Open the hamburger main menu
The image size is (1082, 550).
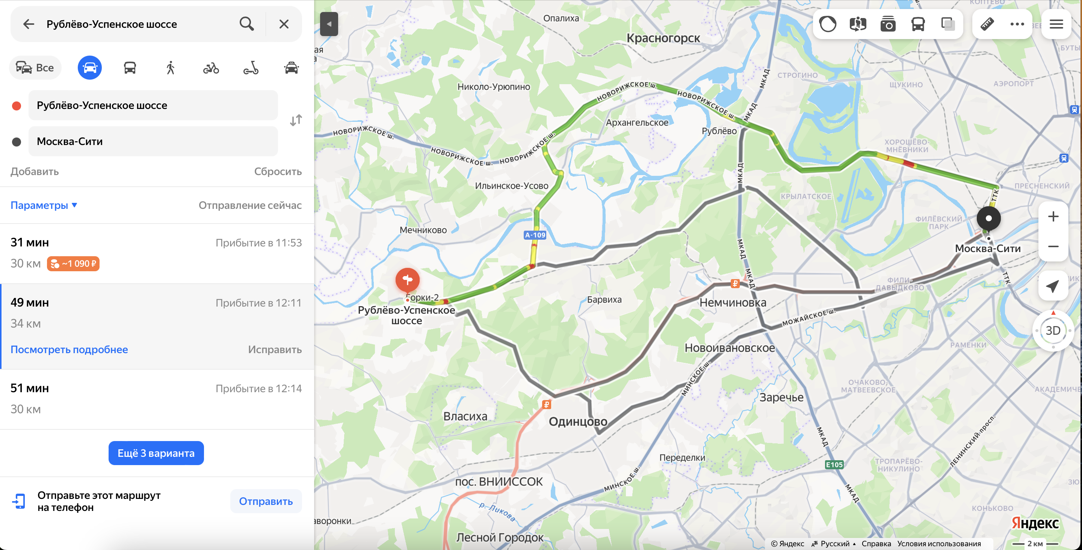[x=1056, y=24]
